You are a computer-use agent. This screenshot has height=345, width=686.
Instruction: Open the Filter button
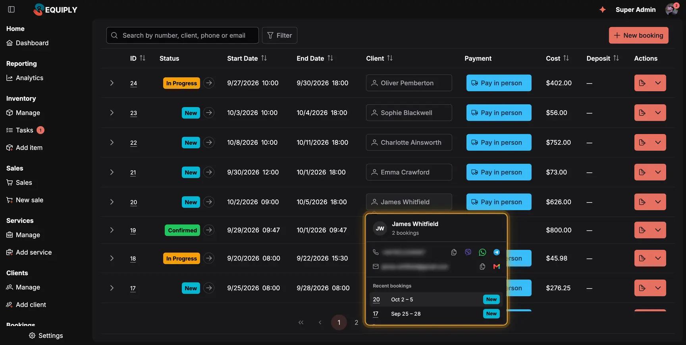[279, 35]
